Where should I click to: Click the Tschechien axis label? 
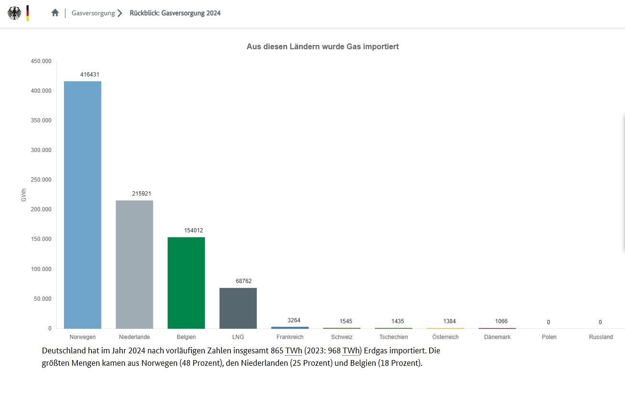tap(393, 337)
